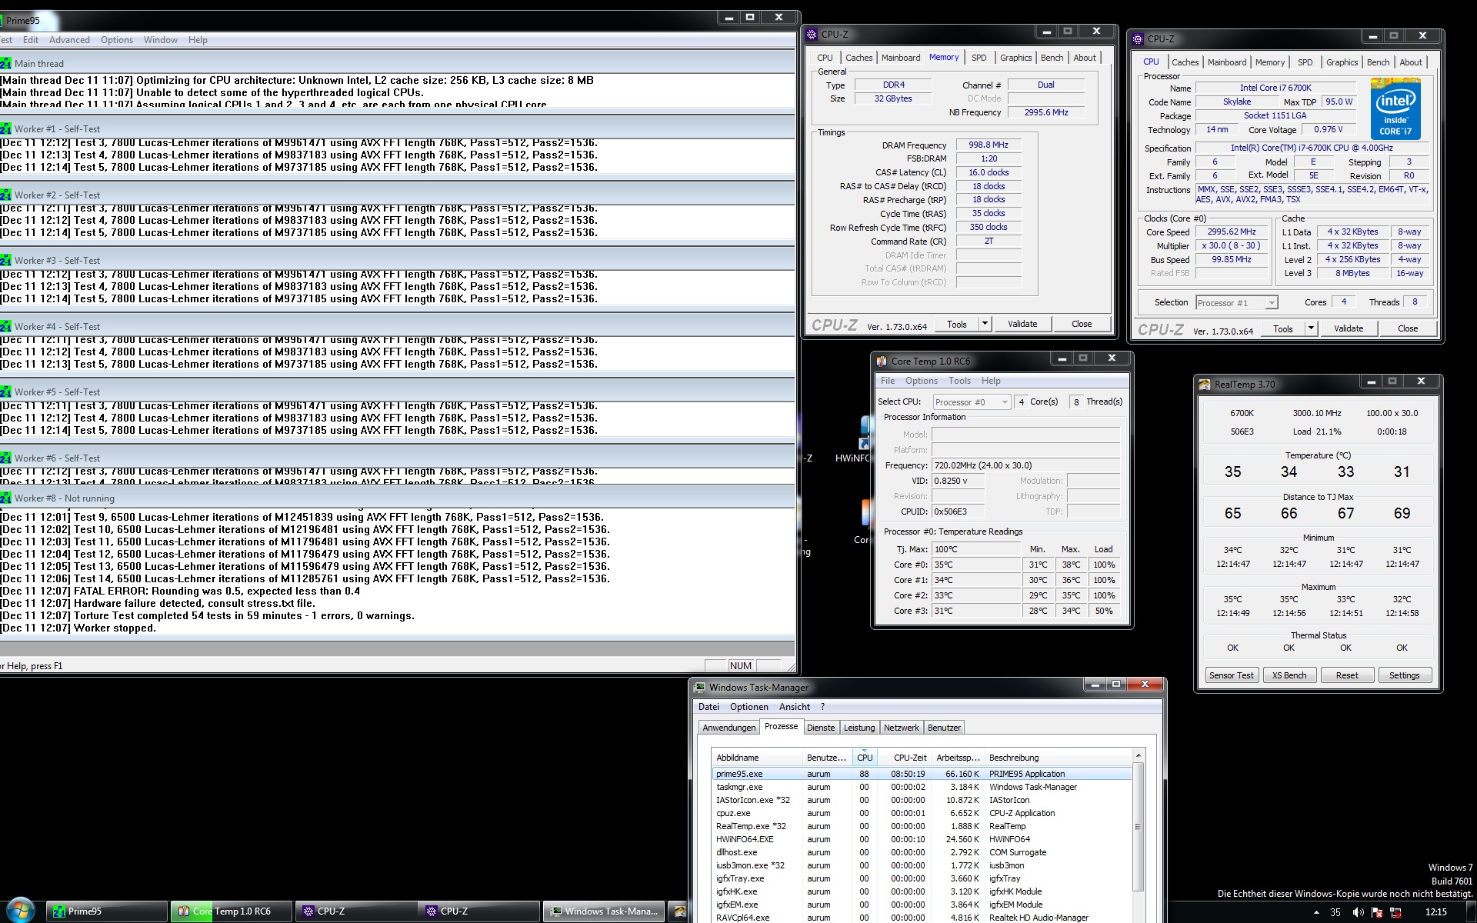Show hidden tray icons arrow
Image resolution: width=1477 pixels, height=923 pixels.
(1316, 912)
